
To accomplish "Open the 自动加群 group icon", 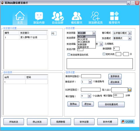I will [x=58, y=16].
